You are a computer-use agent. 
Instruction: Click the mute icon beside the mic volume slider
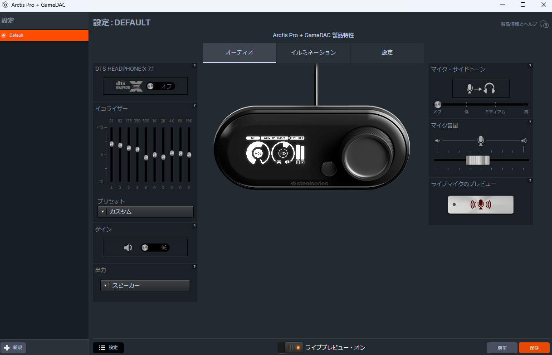(x=437, y=140)
